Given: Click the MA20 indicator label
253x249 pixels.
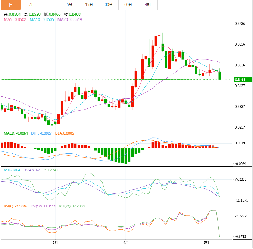Looking at the screenshot, I should pos(69,19).
